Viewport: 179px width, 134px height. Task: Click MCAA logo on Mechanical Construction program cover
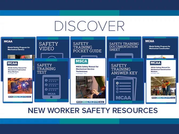point(150,41)
